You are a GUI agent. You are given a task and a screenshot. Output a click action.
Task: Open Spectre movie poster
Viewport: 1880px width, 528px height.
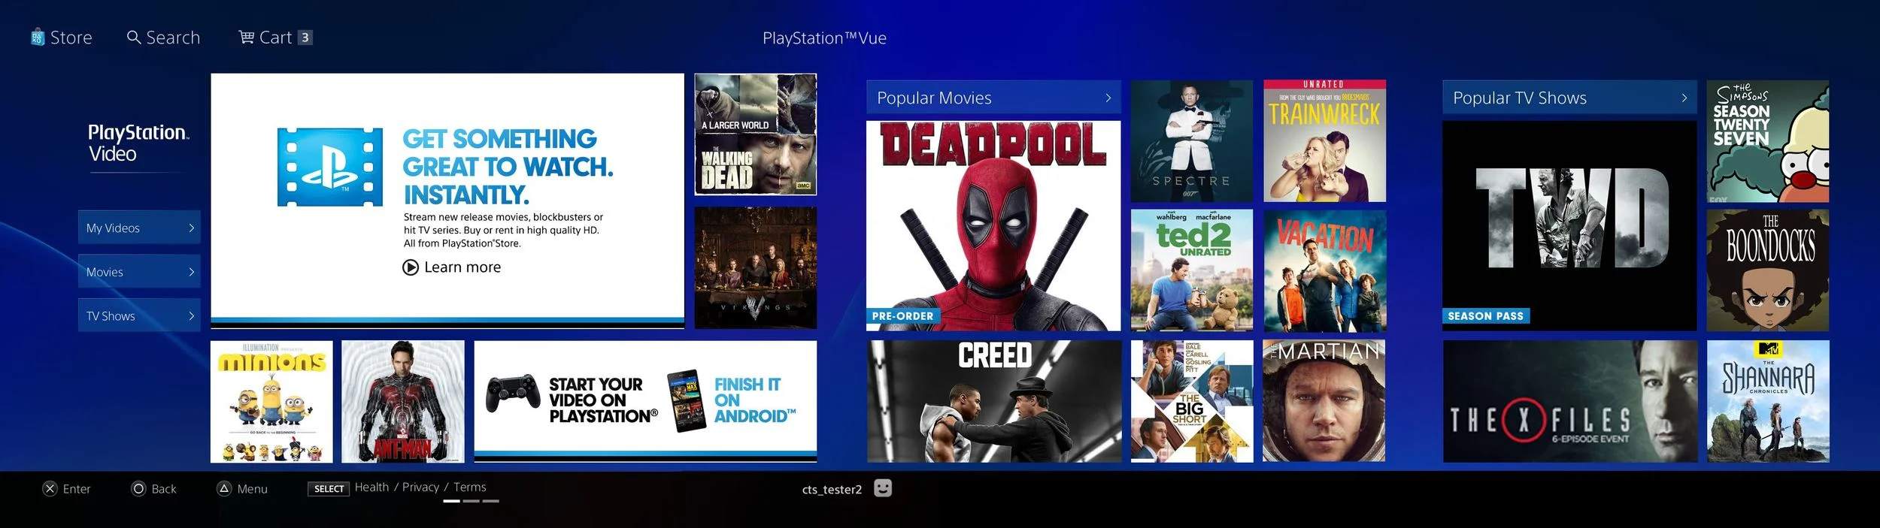coord(1192,141)
